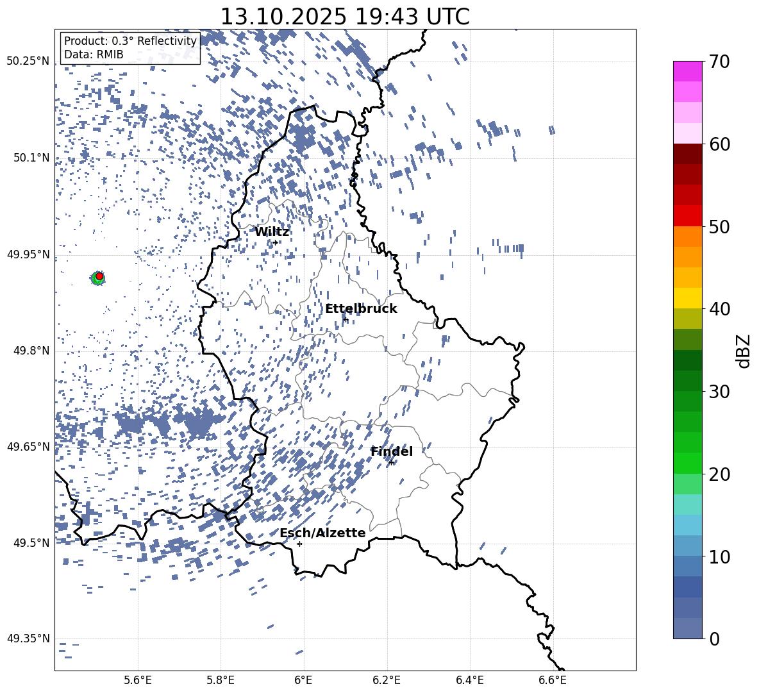This screenshot has height=693, width=759.
Task: Click the magenta swatch at top of colorbar
Action: tap(688, 71)
